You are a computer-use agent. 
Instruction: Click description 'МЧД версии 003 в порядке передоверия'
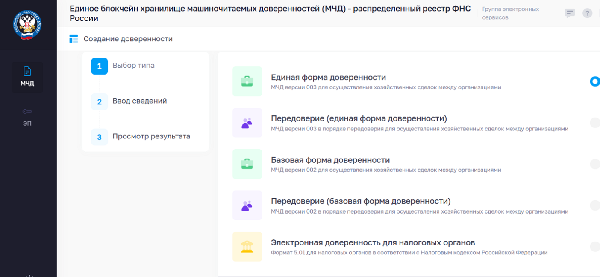(x=420, y=129)
